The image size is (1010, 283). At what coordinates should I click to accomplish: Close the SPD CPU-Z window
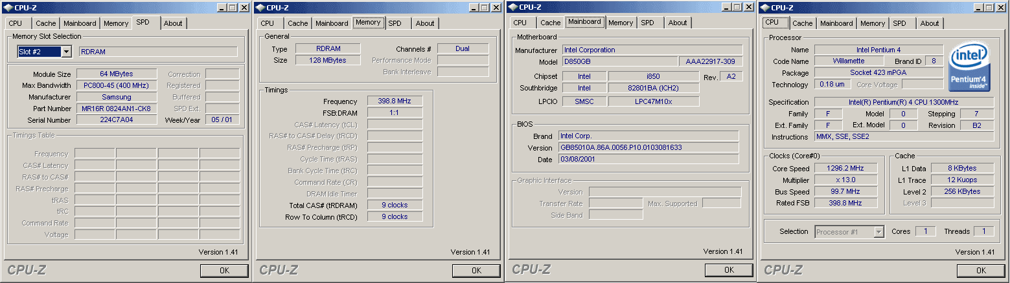tap(244, 8)
